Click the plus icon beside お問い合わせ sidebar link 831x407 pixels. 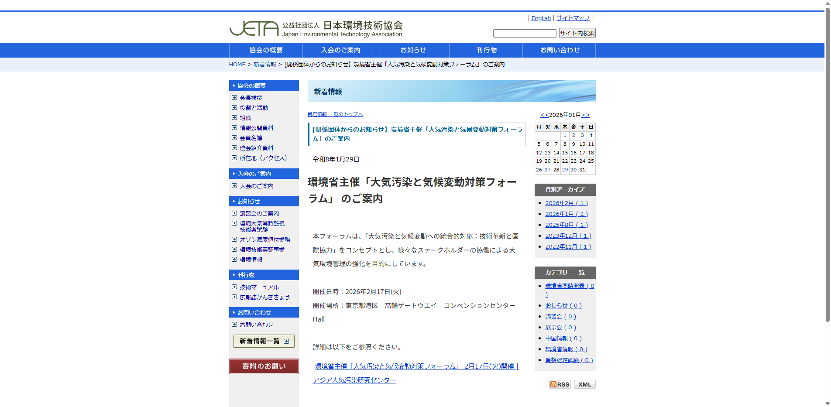point(234,325)
